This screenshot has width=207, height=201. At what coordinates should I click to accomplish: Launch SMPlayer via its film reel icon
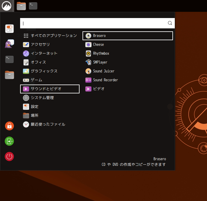point(88,62)
